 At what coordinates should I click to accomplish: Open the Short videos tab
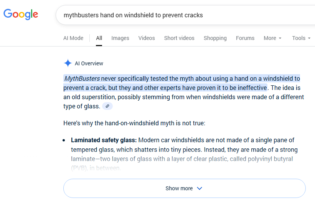coord(179,38)
